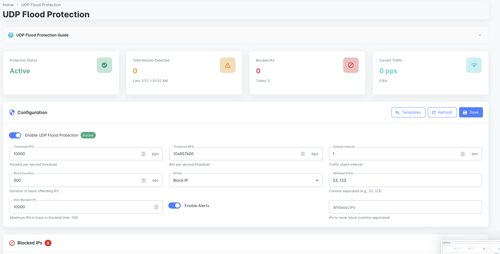Click the red Blocked IPs count badge
The height and width of the screenshot is (254, 500).
(48, 243)
